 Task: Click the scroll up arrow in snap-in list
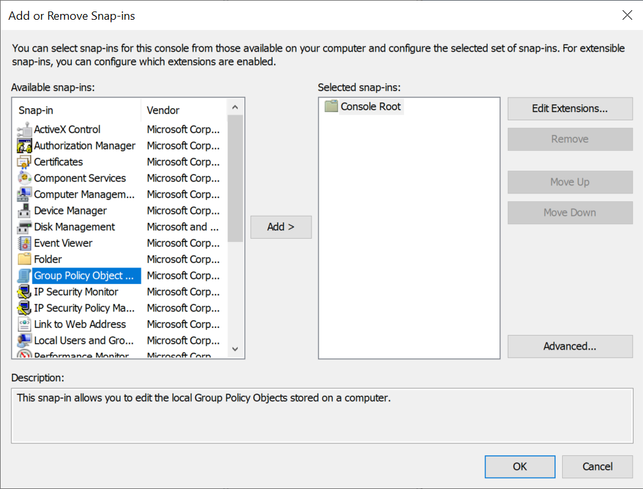click(x=235, y=108)
